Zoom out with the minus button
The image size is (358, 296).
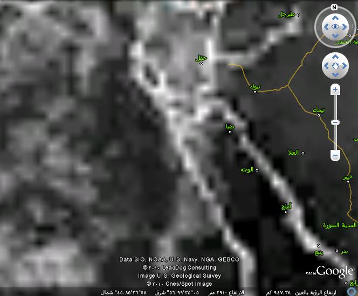pos(335,155)
